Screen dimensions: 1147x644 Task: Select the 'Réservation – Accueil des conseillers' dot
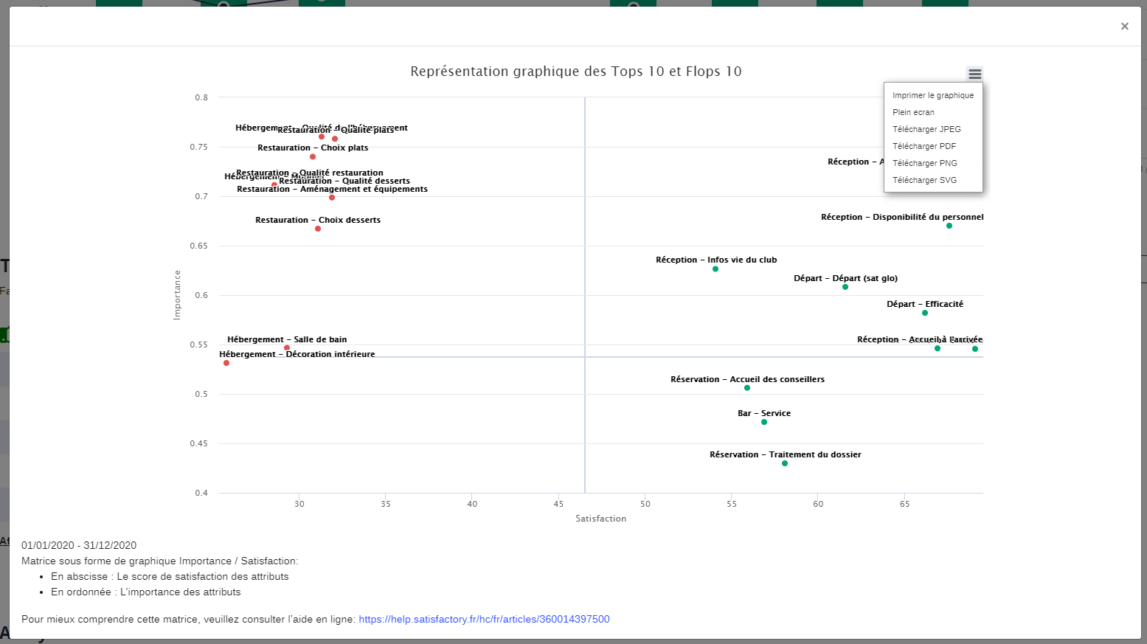pyautogui.click(x=747, y=388)
